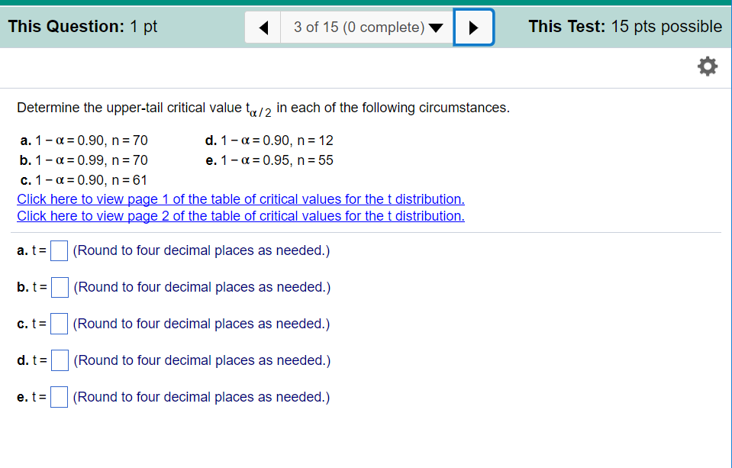Click the answer box for part d
Screen dimensions: 732x468
(59, 360)
